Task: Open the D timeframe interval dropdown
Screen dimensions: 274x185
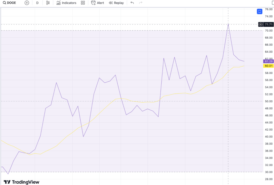Action: [x=37, y=3]
